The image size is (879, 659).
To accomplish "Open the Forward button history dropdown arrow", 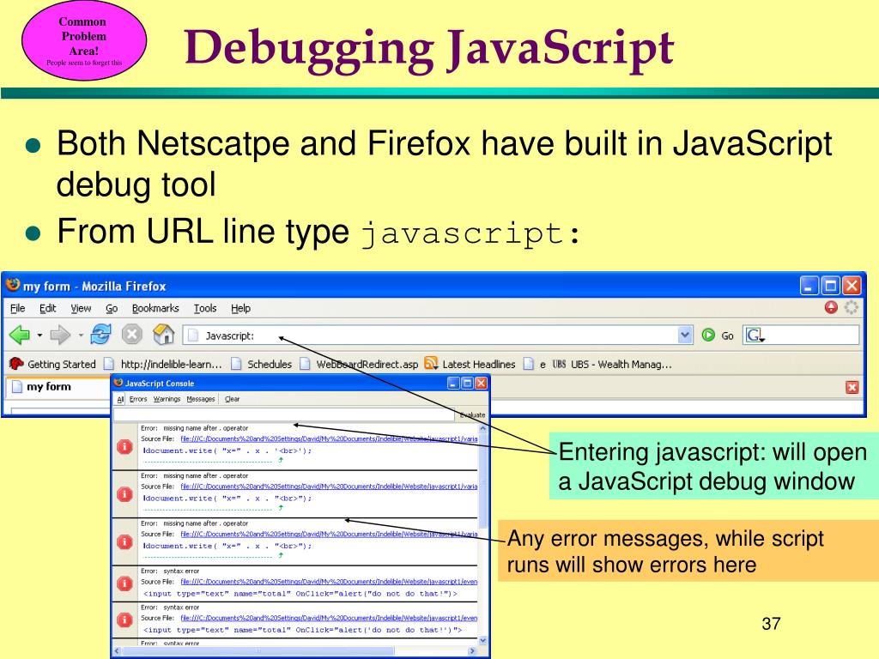I will [81, 336].
